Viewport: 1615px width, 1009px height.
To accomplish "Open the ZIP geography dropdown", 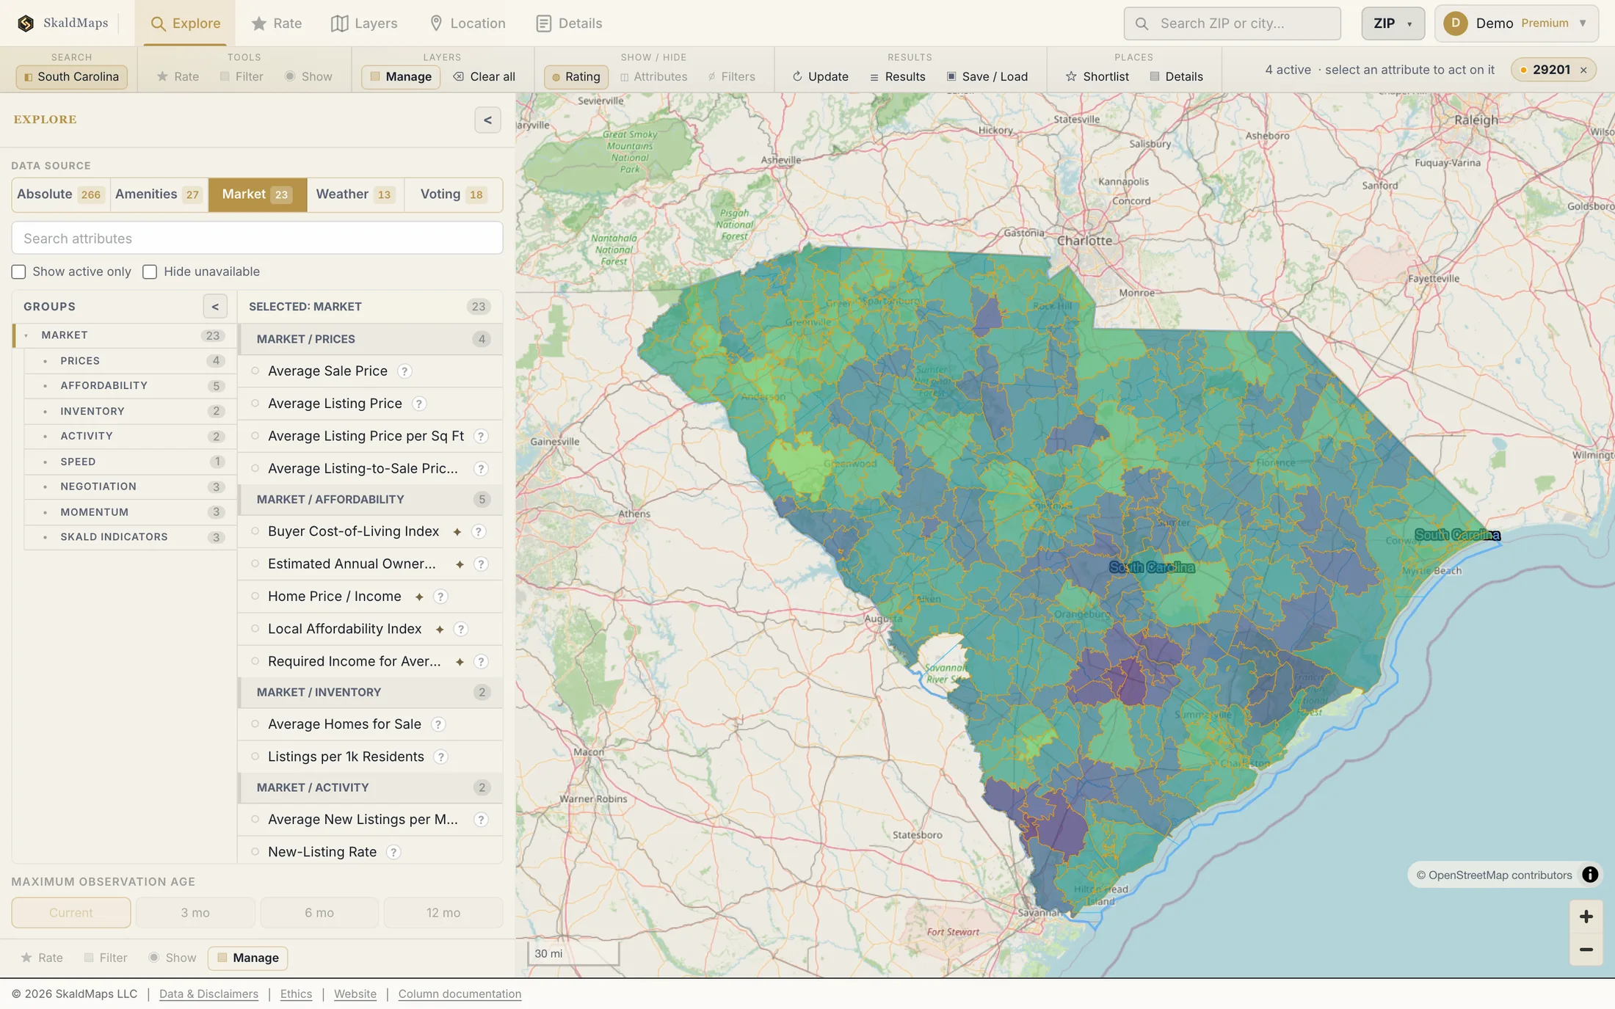I will (x=1393, y=23).
